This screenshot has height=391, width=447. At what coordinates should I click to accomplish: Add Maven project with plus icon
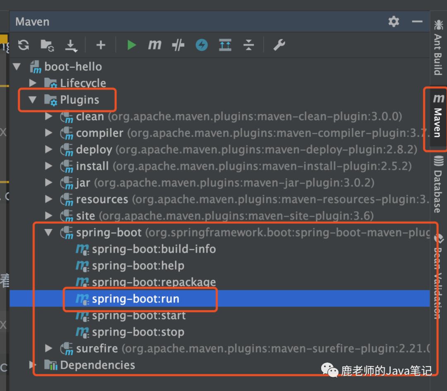tap(101, 45)
